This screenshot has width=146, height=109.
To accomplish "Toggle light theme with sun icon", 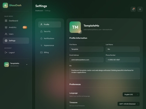I will pos(140,9).
